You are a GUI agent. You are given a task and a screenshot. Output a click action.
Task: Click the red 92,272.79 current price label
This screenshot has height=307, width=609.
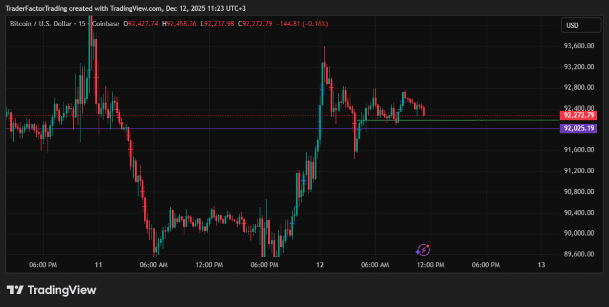pyautogui.click(x=579, y=115)
